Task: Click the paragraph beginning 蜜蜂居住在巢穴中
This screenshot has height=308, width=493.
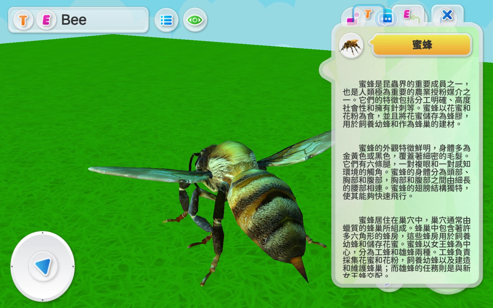Action: 406,247
